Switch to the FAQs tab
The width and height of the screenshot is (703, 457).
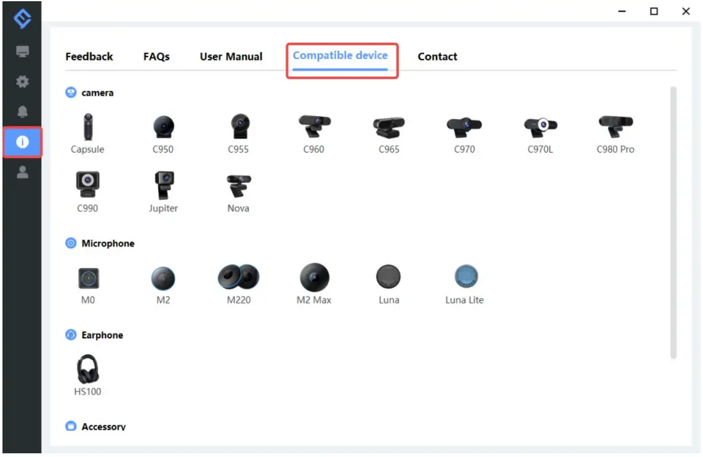[x=156, y=57]
